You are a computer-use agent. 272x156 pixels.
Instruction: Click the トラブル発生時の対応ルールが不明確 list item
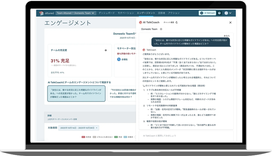[x=164, y=90]
